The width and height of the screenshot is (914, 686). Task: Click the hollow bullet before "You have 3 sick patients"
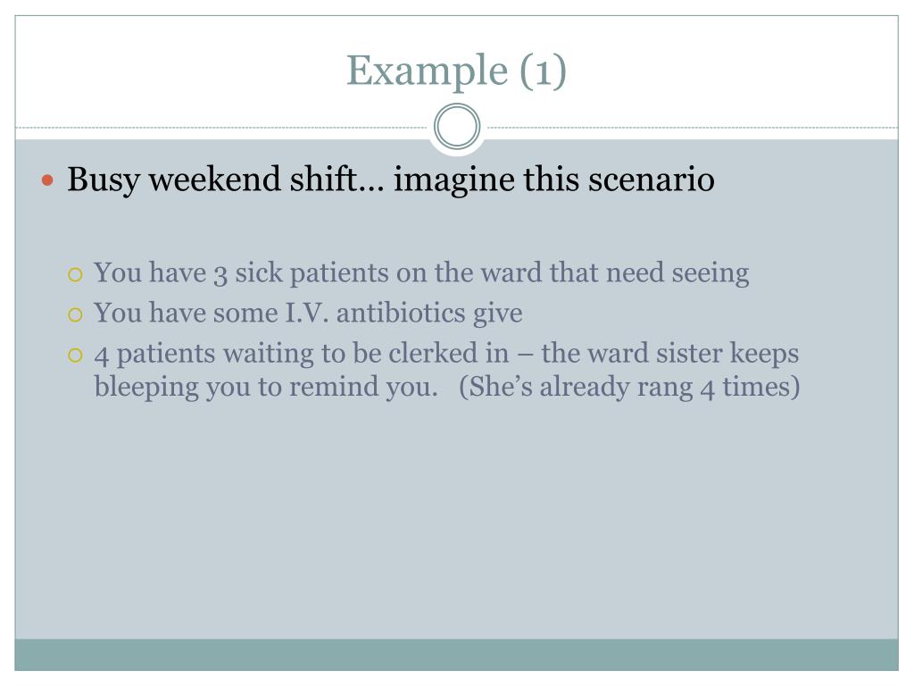tap(75, 274)
